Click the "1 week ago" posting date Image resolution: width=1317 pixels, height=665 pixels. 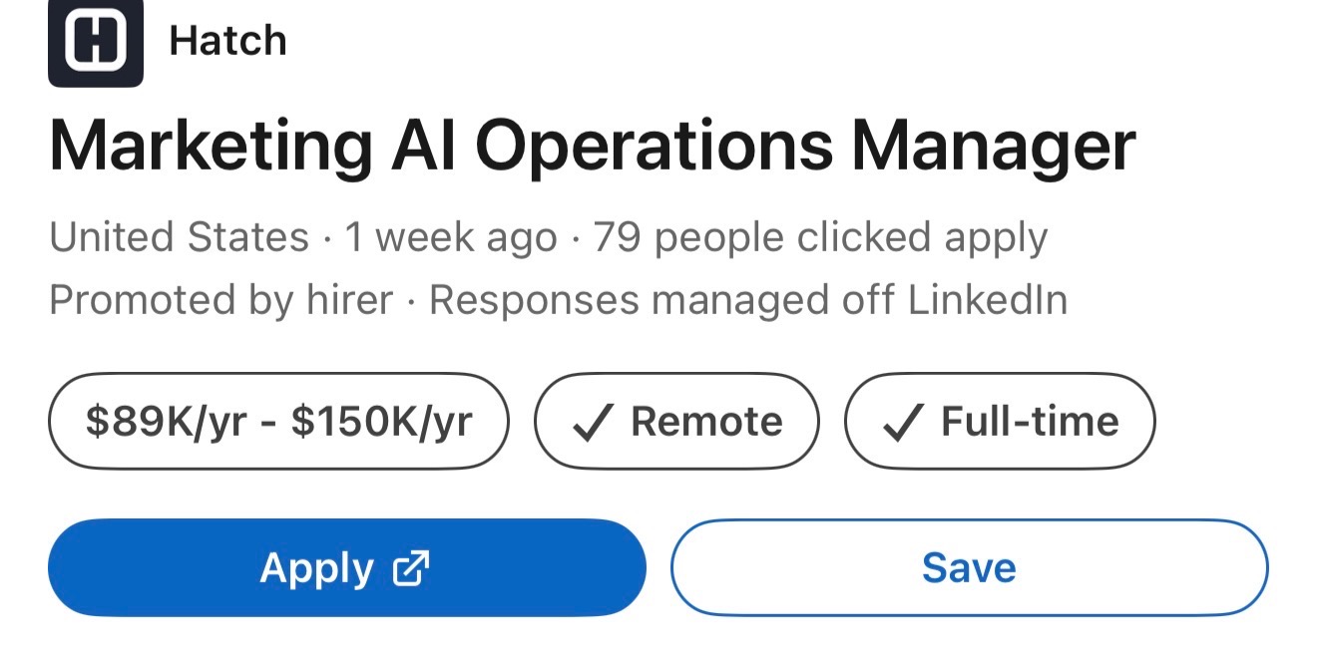click(x=450, y=238)
